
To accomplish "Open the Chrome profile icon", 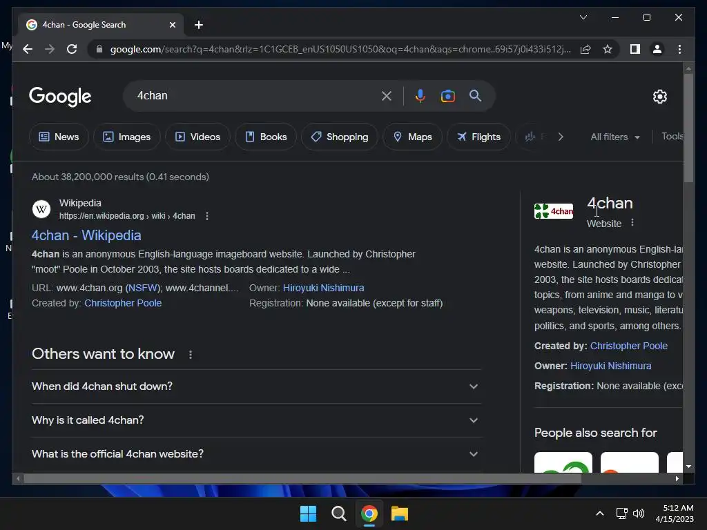I will point(657,49).
